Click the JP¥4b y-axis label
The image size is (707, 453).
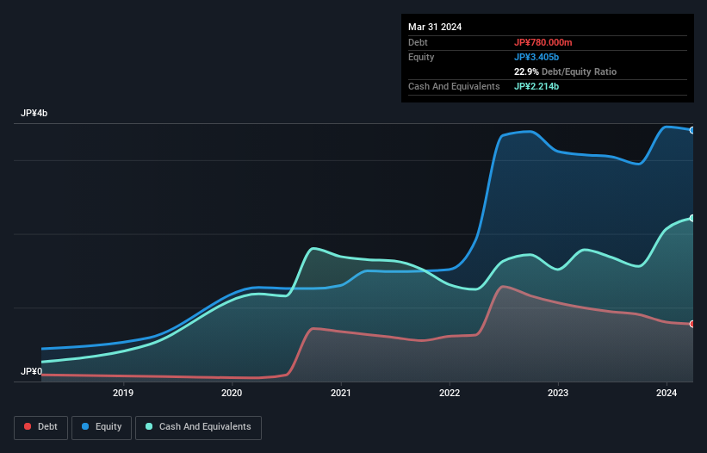pos(34,113)
